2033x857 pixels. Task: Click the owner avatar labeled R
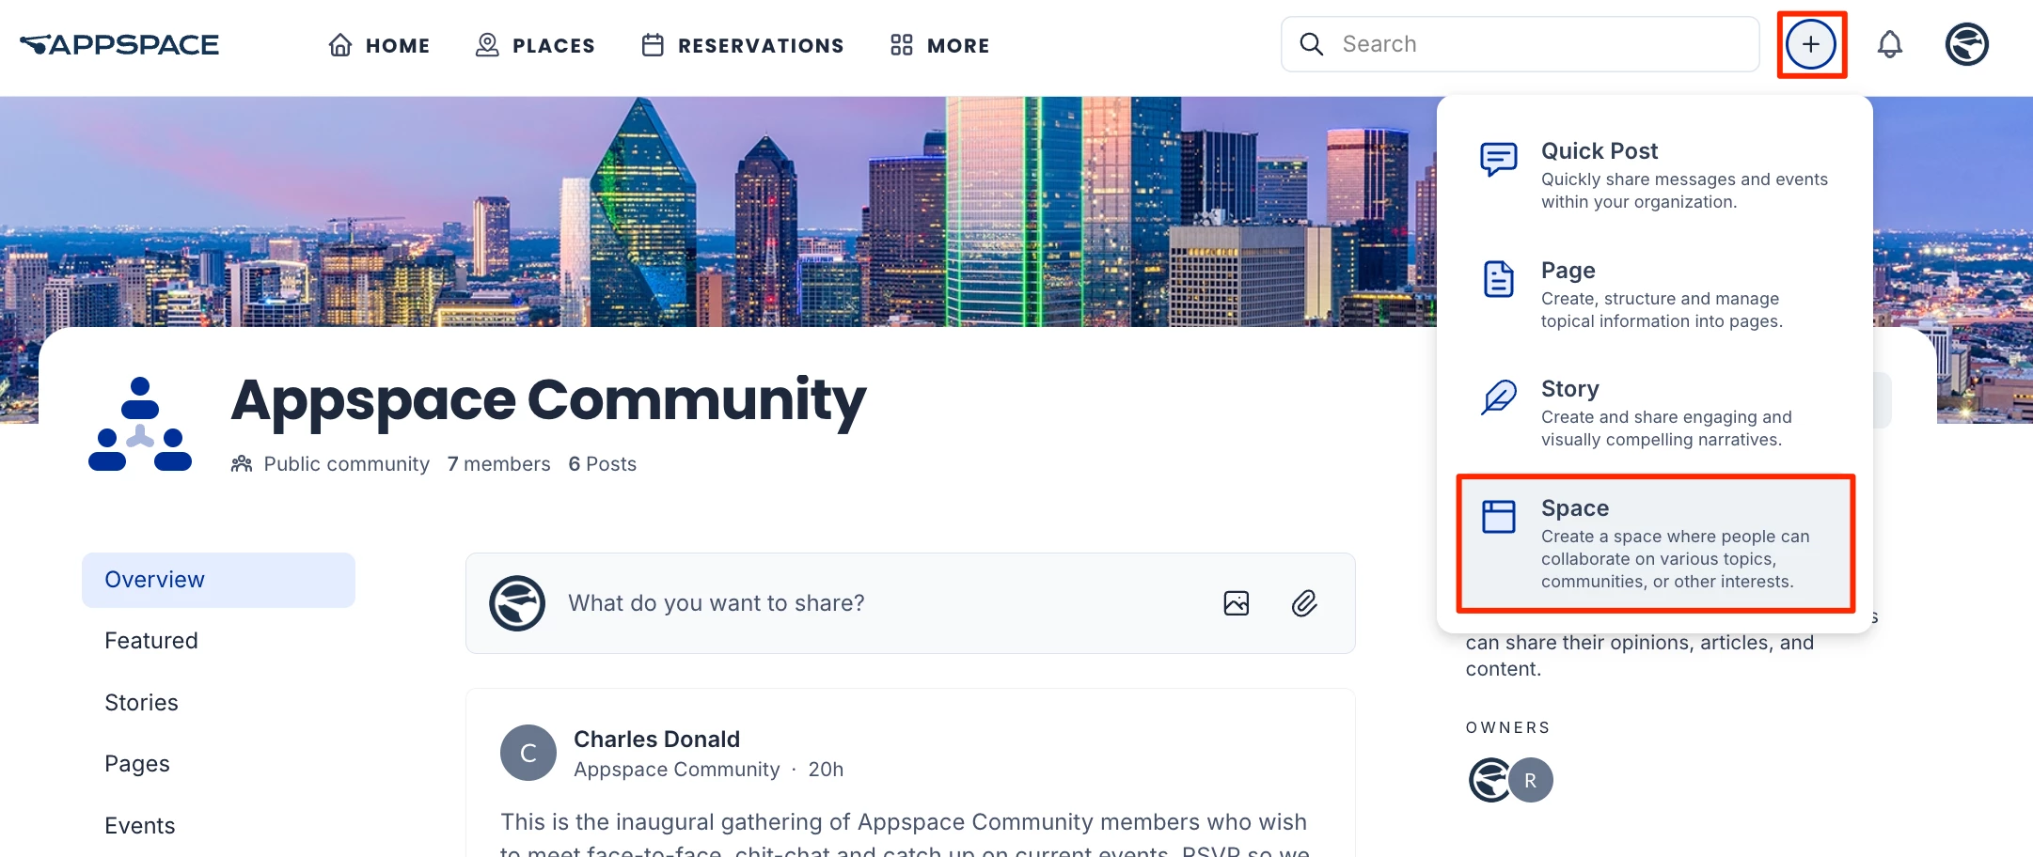click(1531, 780)
